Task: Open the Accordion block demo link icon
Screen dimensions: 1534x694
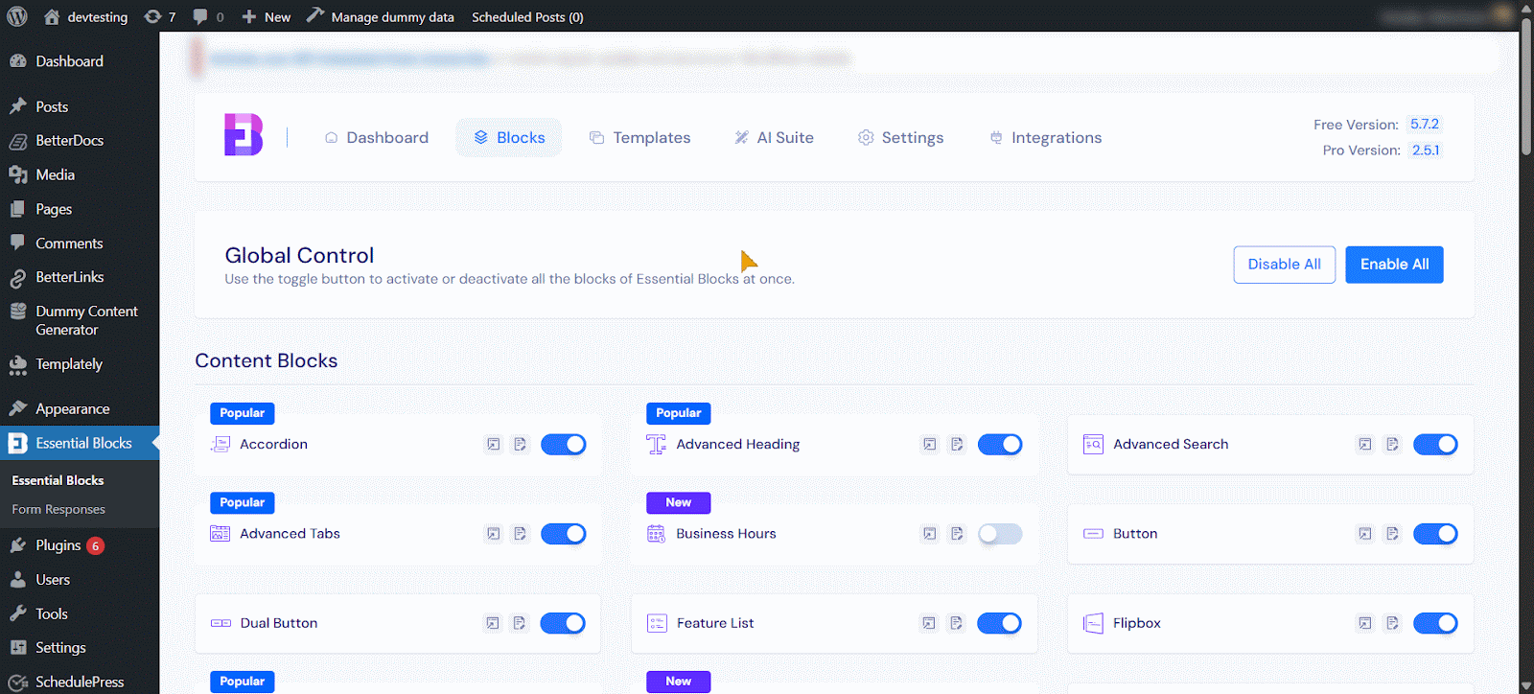Action: 493,444
